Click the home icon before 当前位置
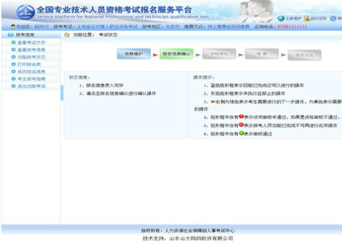Viewport: 342px width, 246px height. click(x=67, y=35)
